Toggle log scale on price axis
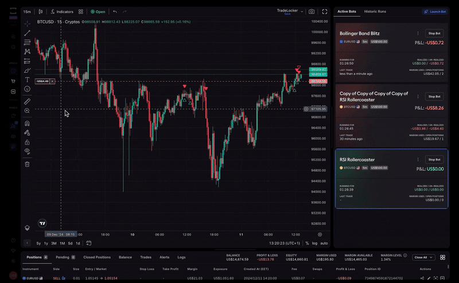The height and width of the screenshot is (283, 459). [314, 243]
